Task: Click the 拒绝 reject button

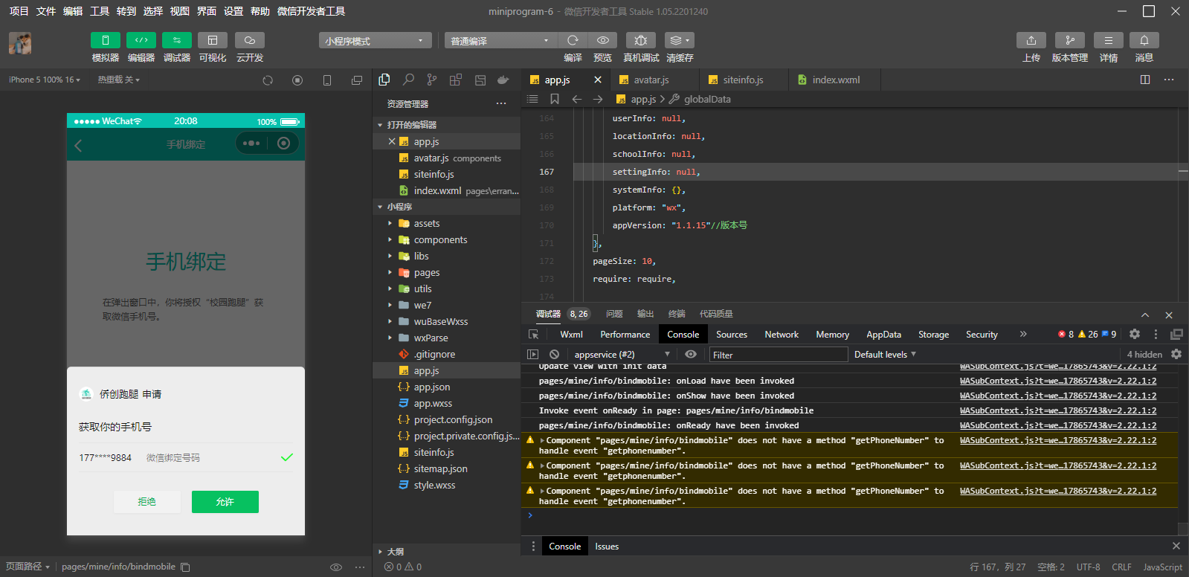Action: coord(147,502)
